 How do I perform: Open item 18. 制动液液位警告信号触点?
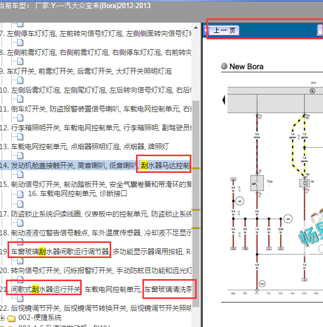pos(96,233)
